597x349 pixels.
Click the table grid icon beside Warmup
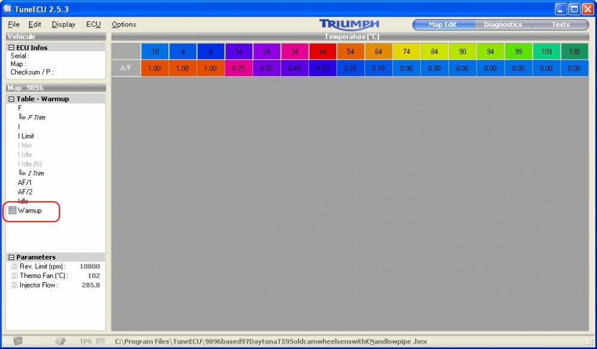point(13,211)
